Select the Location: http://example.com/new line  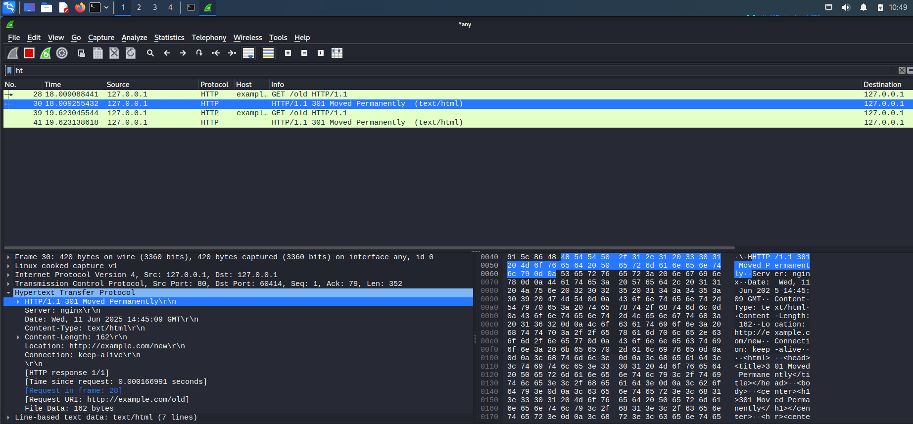(x=105, y=346)
